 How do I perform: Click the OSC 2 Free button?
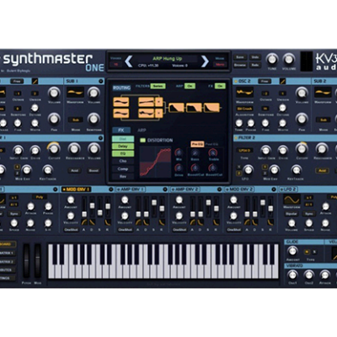[265, 81]
